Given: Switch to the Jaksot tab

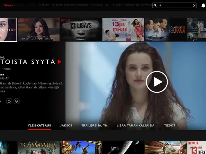Looking at the screenshot, I should pos(66,126).
